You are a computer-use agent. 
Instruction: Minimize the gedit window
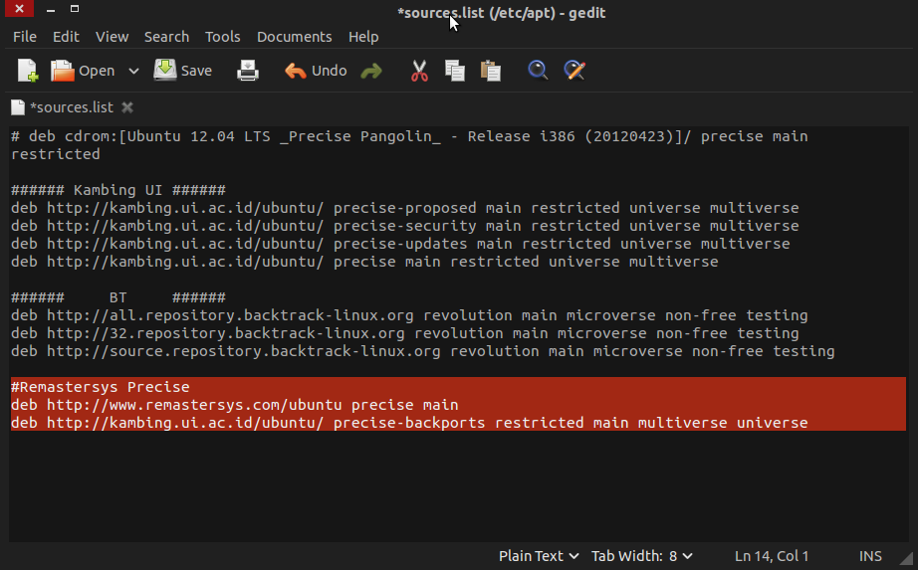[51, 9]
